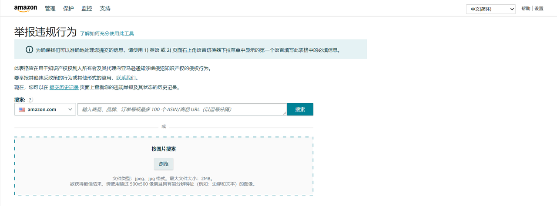The width and height of the screenshot is (557, 206).
Task: Click the info icon in the notice banner
Action: tap(29, 49)
